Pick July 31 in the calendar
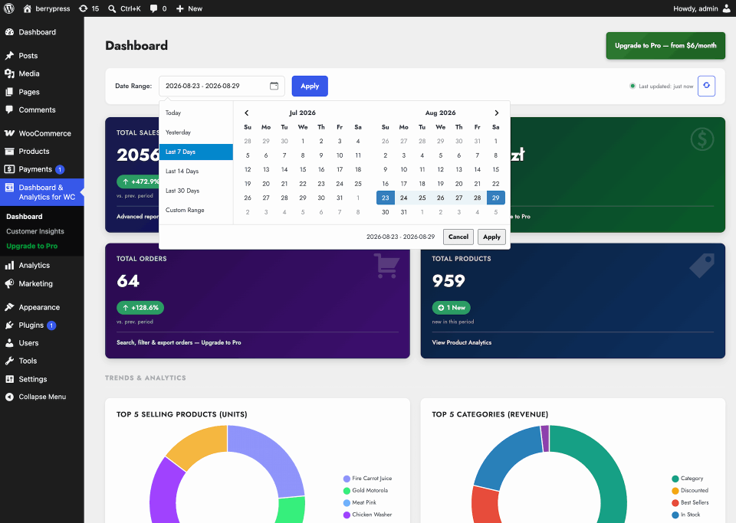The image size is (736, 523). pyautogui.click(x=340, y=198)
